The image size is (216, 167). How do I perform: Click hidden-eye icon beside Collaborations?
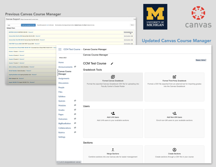click(75, 128)
